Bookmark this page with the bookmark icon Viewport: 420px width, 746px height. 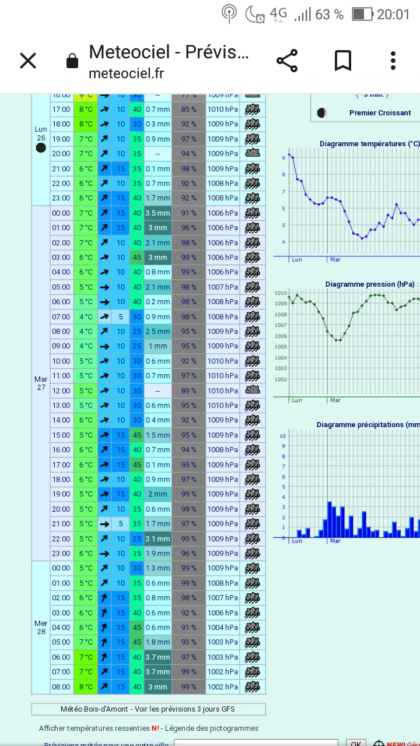[x=342, y=61]
